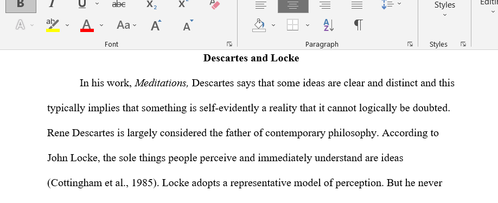498x203 pixels.
Task: Toggle Italic formatting
Action: (52, 4)
